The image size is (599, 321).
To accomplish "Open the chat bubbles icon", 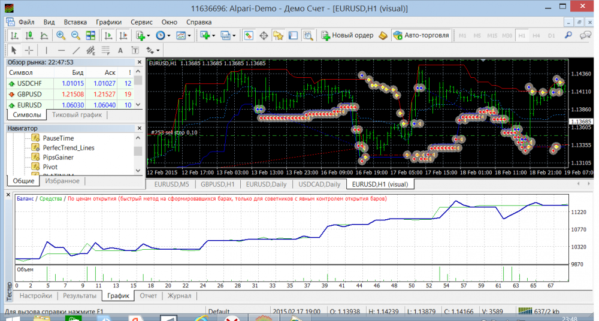I will point(585,35).
